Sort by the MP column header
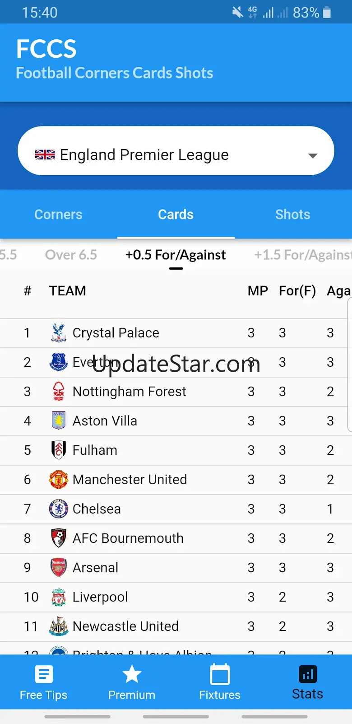The image size is (352, 724). tap(258, 291)
